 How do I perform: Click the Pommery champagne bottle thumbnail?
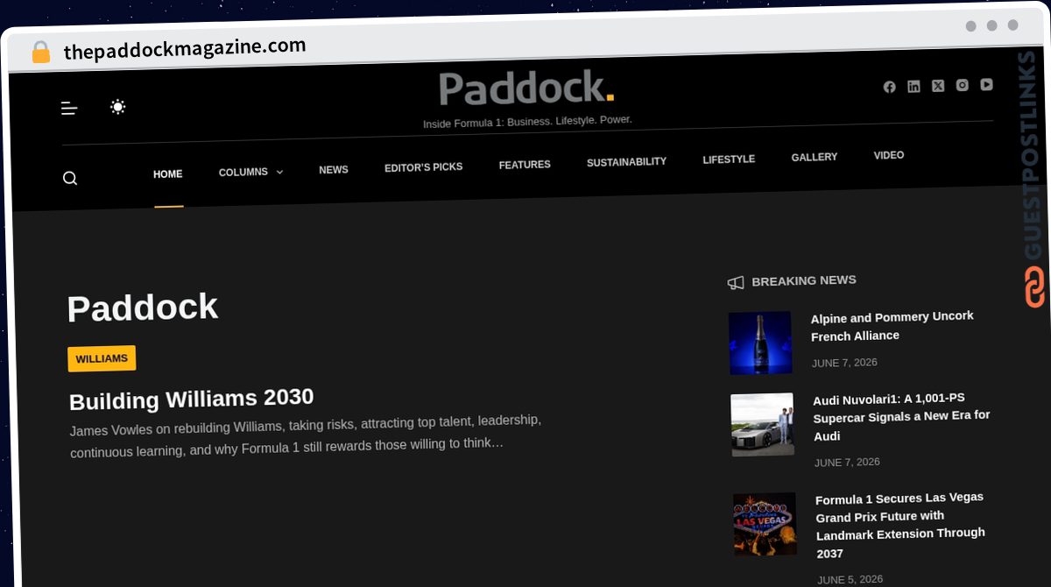pyautogui.click(x=760, y=343)
